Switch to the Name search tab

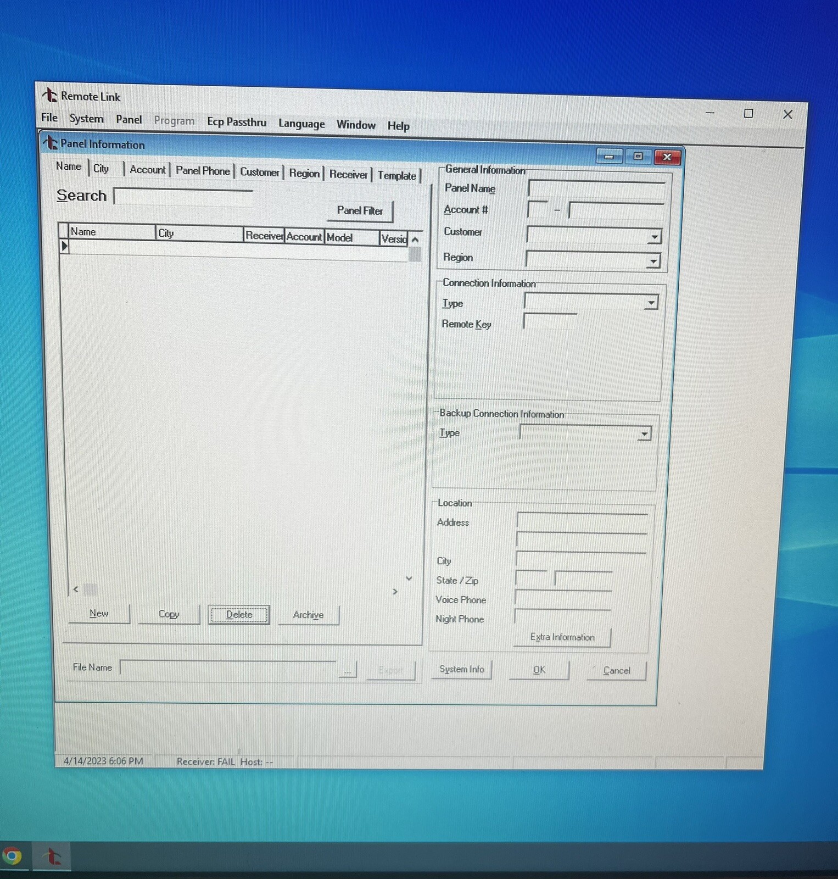pos(69,166)
